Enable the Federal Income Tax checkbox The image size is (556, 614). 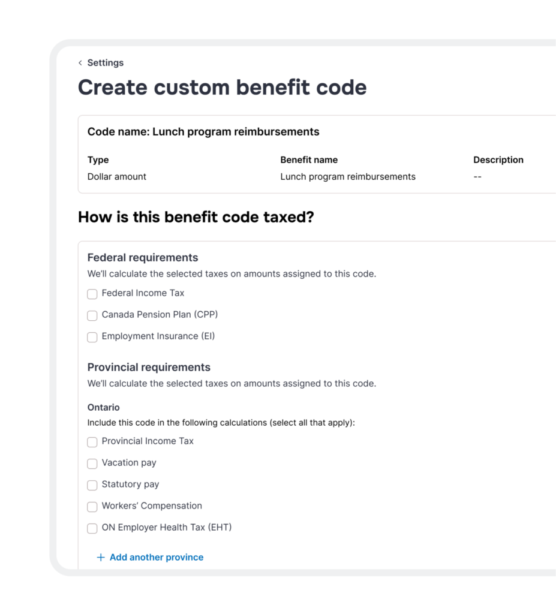pos(92,294)
